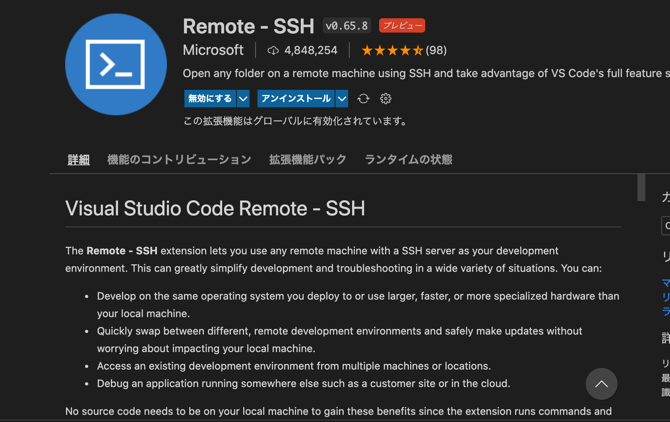The width and height of the screenshot is (670, 422).
Task: Disable the extension with 無効にする button
Action: tap(210, 98)
